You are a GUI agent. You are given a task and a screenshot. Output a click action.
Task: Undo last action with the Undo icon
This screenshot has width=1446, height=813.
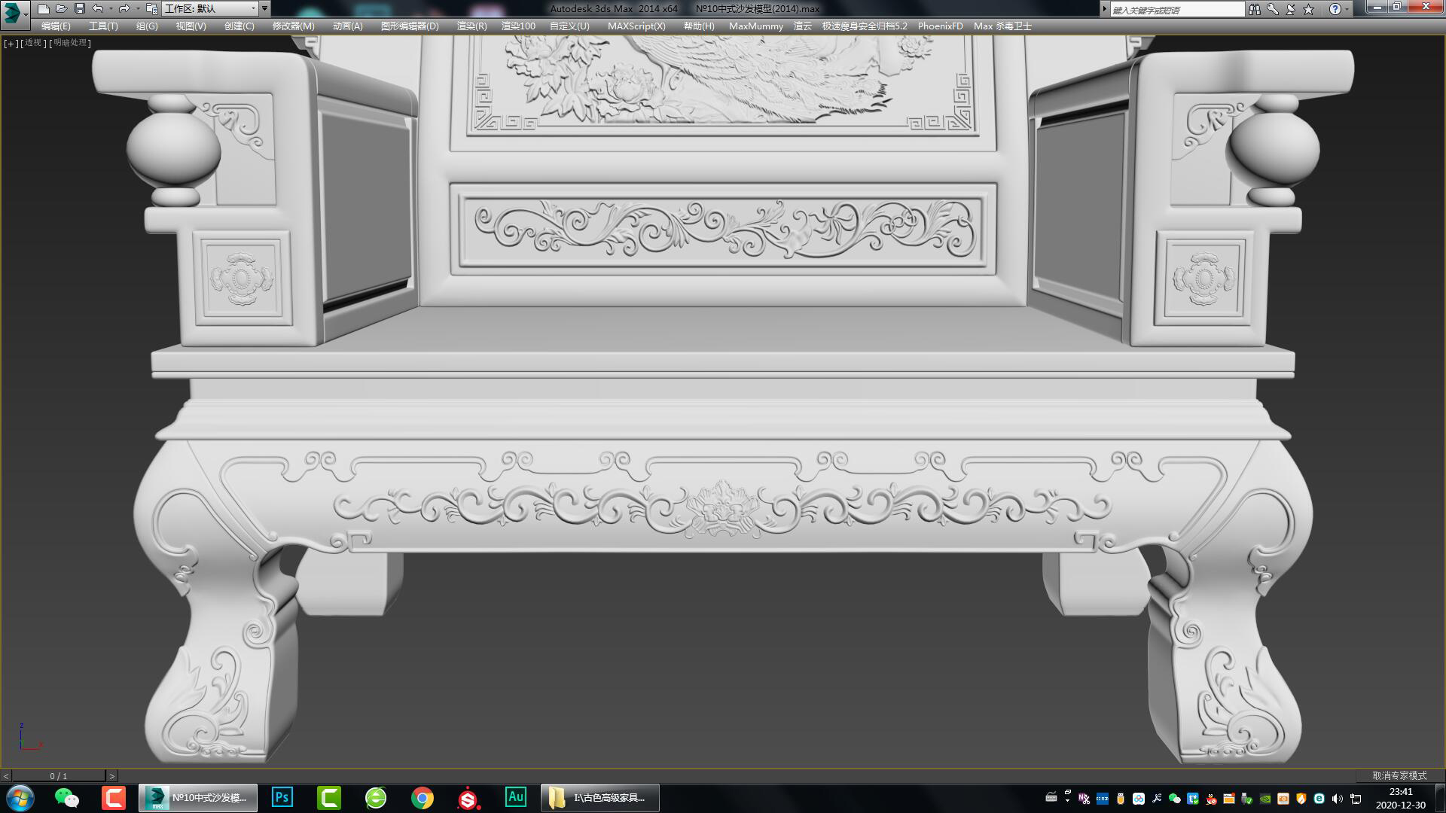[x=96, y=8]
